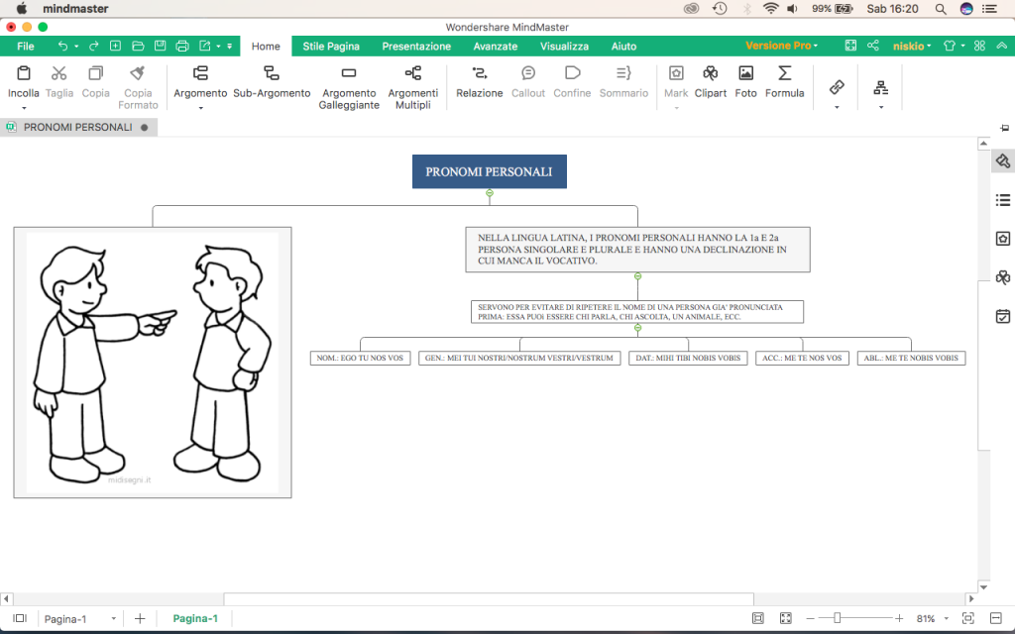The height and width of the screenshot is (634, 1015).
Task: Insert a Confine boundary
Action: 572,84
